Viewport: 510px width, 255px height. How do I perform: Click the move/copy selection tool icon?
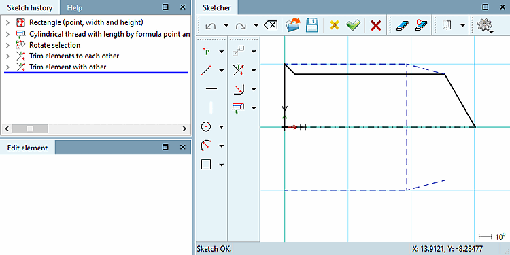239,51
